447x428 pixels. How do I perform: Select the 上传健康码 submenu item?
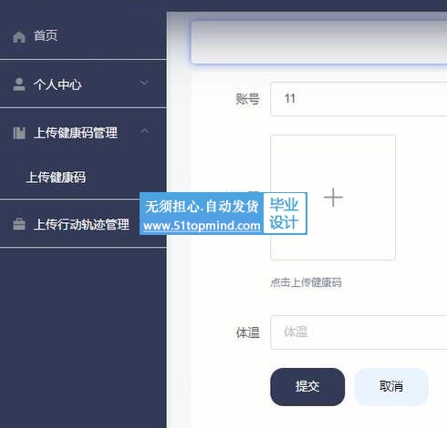[x=83, y=178]
